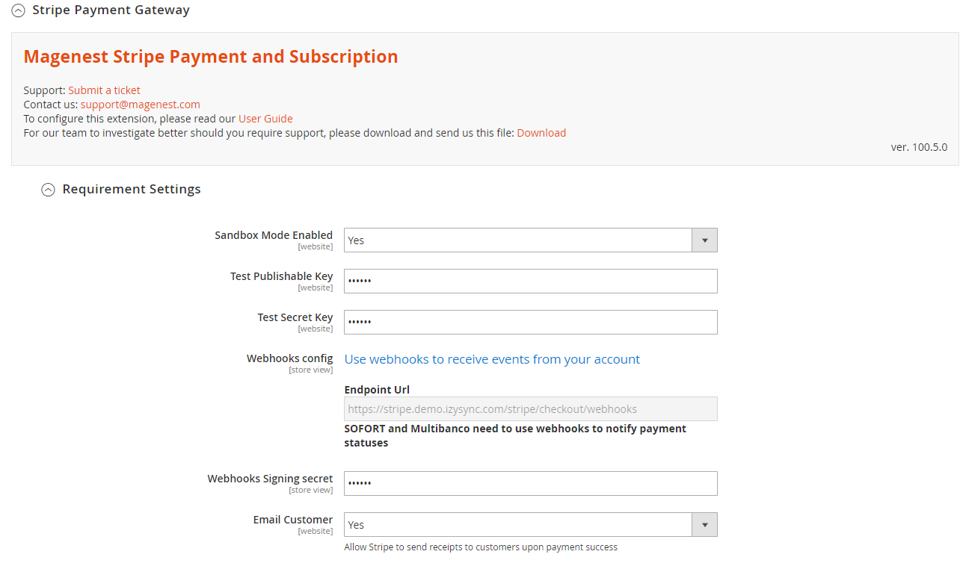960x566 pixels.
Task: Click the Email Customer dropdown arrow button
Action: (x=704, y=525)
